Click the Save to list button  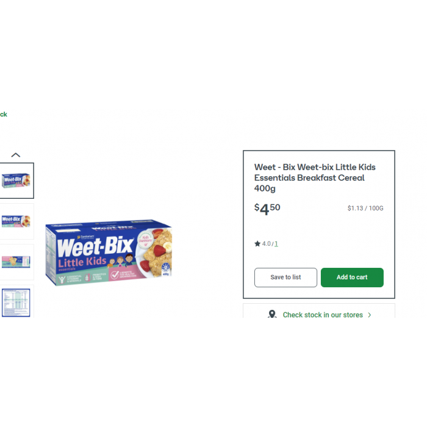click(285, 277)
